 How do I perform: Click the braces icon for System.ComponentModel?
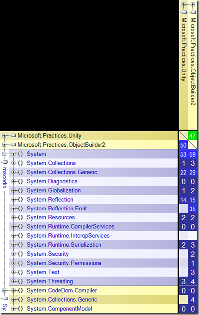pos(20,309)
